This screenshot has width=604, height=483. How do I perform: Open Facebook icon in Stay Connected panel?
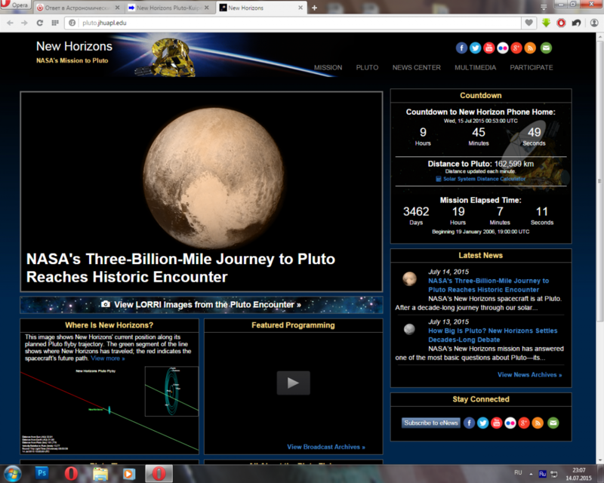pos(469,423)
